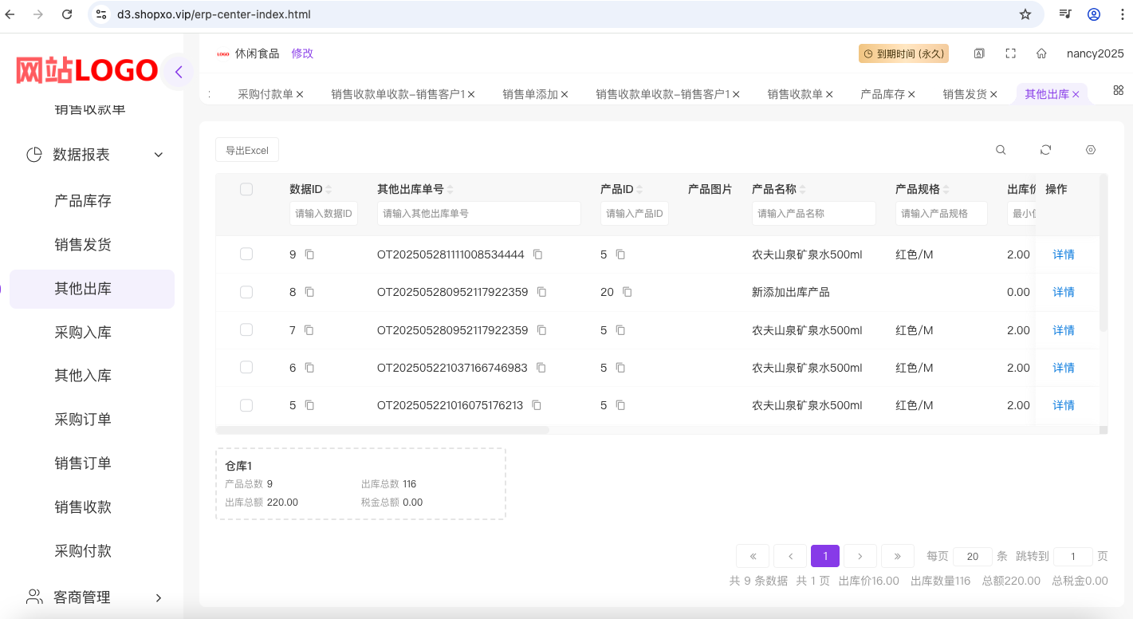Sort table by 产品名称 column
The image size is (1133, 619).
802,190
